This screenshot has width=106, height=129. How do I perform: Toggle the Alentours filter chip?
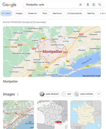point(57,13)
